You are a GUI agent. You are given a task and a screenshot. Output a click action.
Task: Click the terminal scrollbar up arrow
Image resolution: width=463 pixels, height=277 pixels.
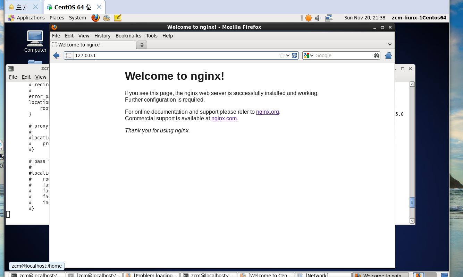click(x=412, y=84)
